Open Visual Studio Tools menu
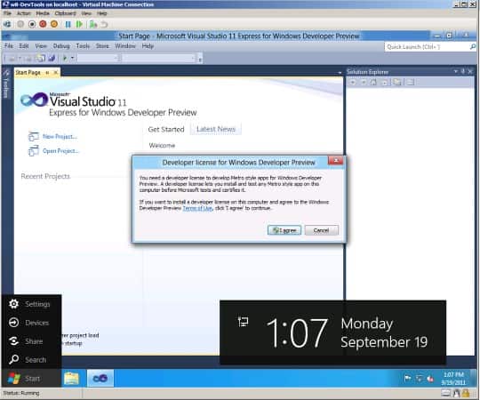Image resolution: width=480 pixels, height=400 pixels. [83, 46]
